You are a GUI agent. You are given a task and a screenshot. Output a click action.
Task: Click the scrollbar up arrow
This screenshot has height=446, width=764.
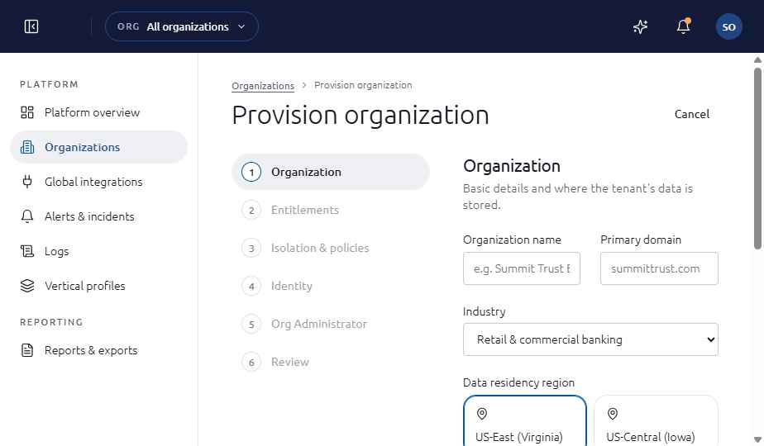click(757, 60)
